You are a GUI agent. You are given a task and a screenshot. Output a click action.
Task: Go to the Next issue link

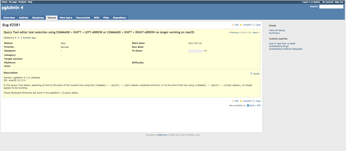256,33
